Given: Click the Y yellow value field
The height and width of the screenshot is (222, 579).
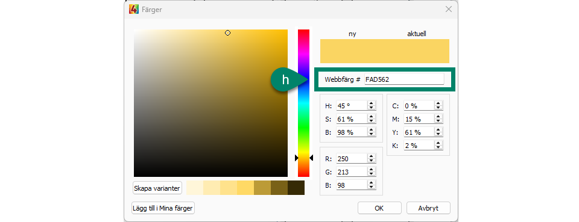Looking at the screenshot, I should click(x=419, y=132).
